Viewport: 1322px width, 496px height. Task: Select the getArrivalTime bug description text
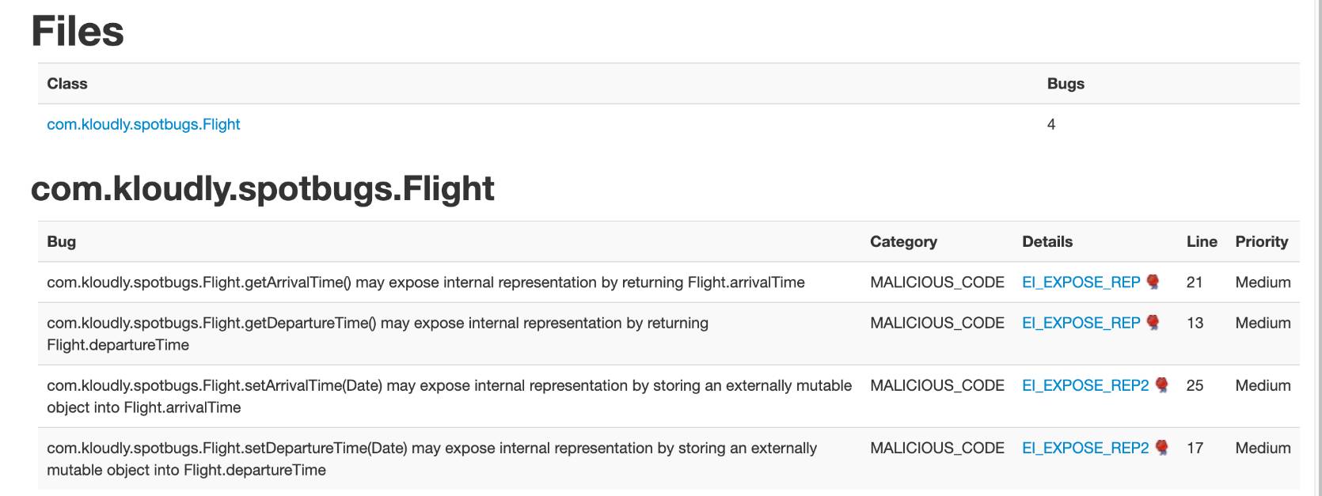pyautogui.click(x=426, y=282)
